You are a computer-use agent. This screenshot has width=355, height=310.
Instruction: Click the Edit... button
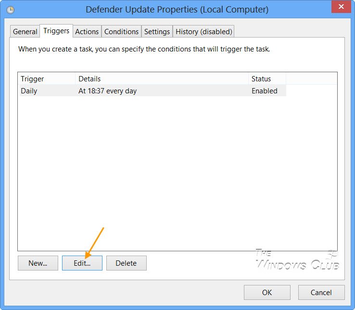pyautogui.click(x=82, y=263)
